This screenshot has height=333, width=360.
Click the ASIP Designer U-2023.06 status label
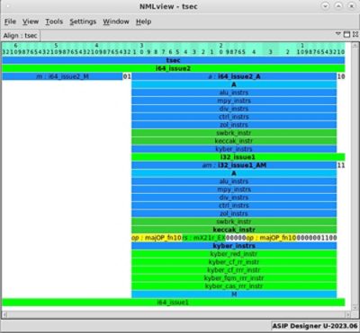(315, 326)
